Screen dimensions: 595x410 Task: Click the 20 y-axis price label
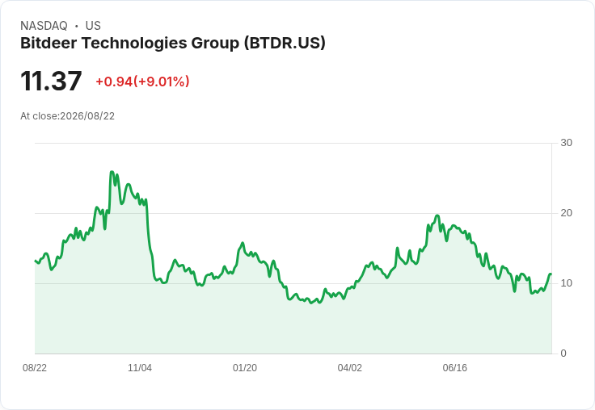(566, 213)
